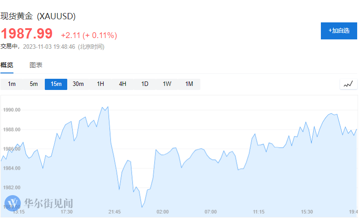Select the 5m interval
The image size is (363, 222).
pos(34,84)
